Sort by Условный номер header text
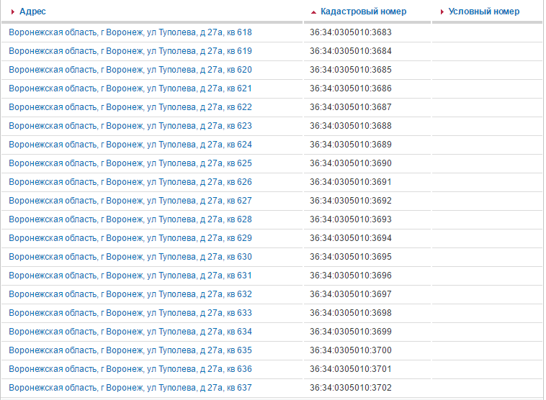Image resolution: width=546 pixels, height=400 pixels. click(483, 12)
